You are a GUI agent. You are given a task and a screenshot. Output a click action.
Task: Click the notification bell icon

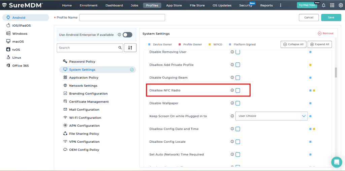pos(324,5)
